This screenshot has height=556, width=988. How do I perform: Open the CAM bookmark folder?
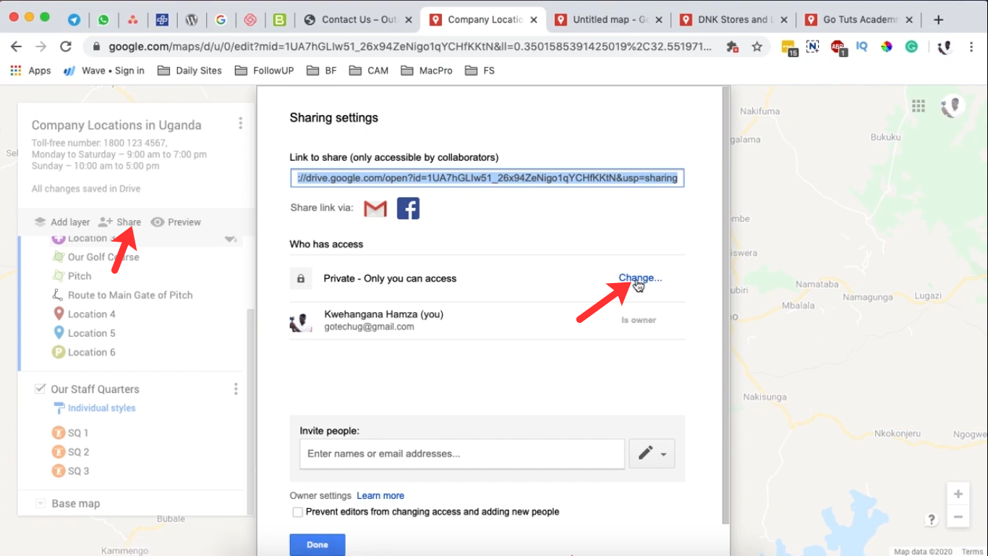point(369,70)
